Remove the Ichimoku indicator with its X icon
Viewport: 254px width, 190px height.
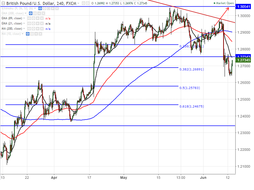[x=57, y=8]
